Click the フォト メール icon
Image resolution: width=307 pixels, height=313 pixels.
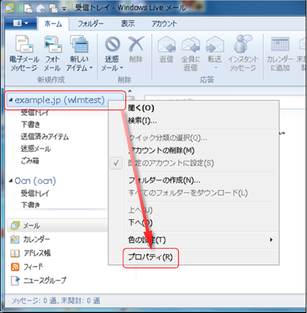point(53,44)
